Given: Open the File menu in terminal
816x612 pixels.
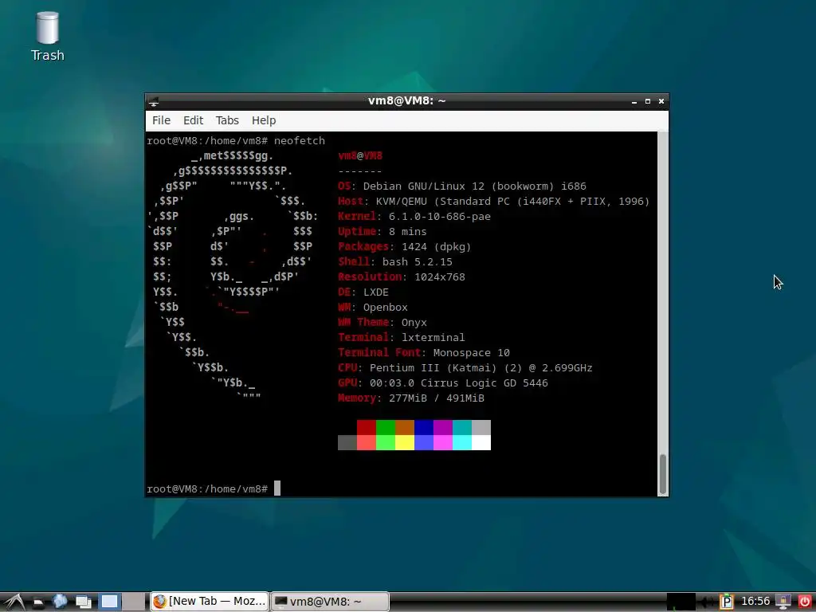Looking at the screenshot, I should click(161, 120).
